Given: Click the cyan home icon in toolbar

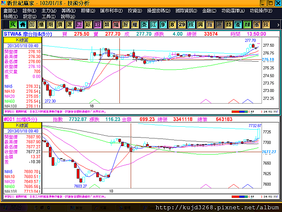Looking at the screenshot, I should (23, 24).
